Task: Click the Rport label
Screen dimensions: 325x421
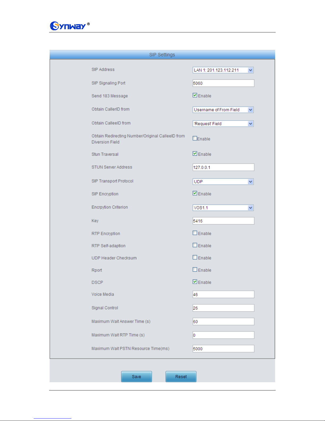Action: (97, 270)
